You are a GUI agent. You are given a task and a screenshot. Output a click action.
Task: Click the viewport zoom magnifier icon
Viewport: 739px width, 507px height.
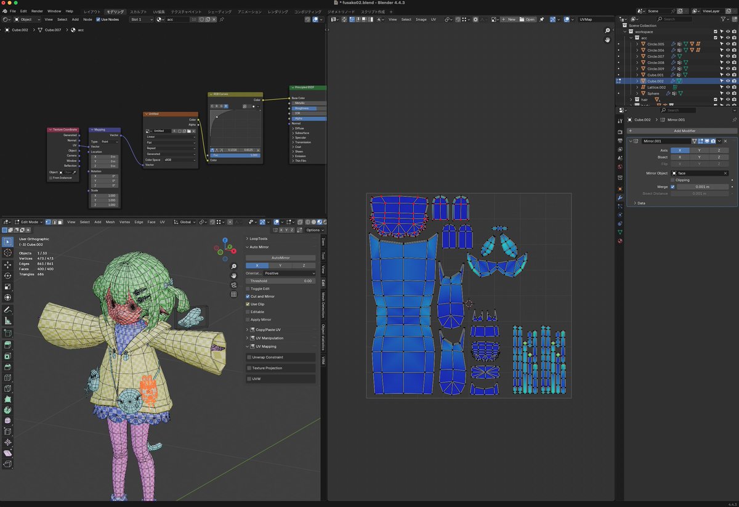tap(234, 267)
